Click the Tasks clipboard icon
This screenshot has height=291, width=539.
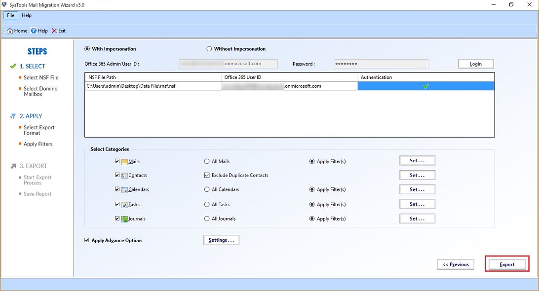pos(124,204)
